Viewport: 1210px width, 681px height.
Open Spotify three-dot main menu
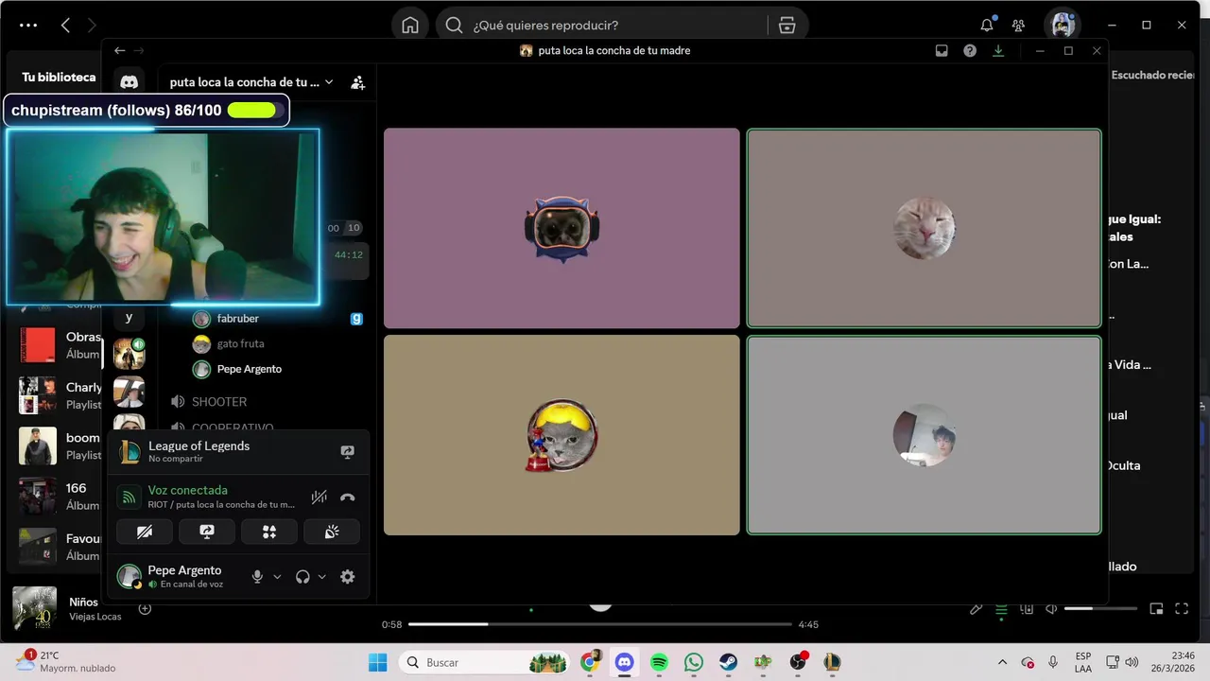(28, 26)
